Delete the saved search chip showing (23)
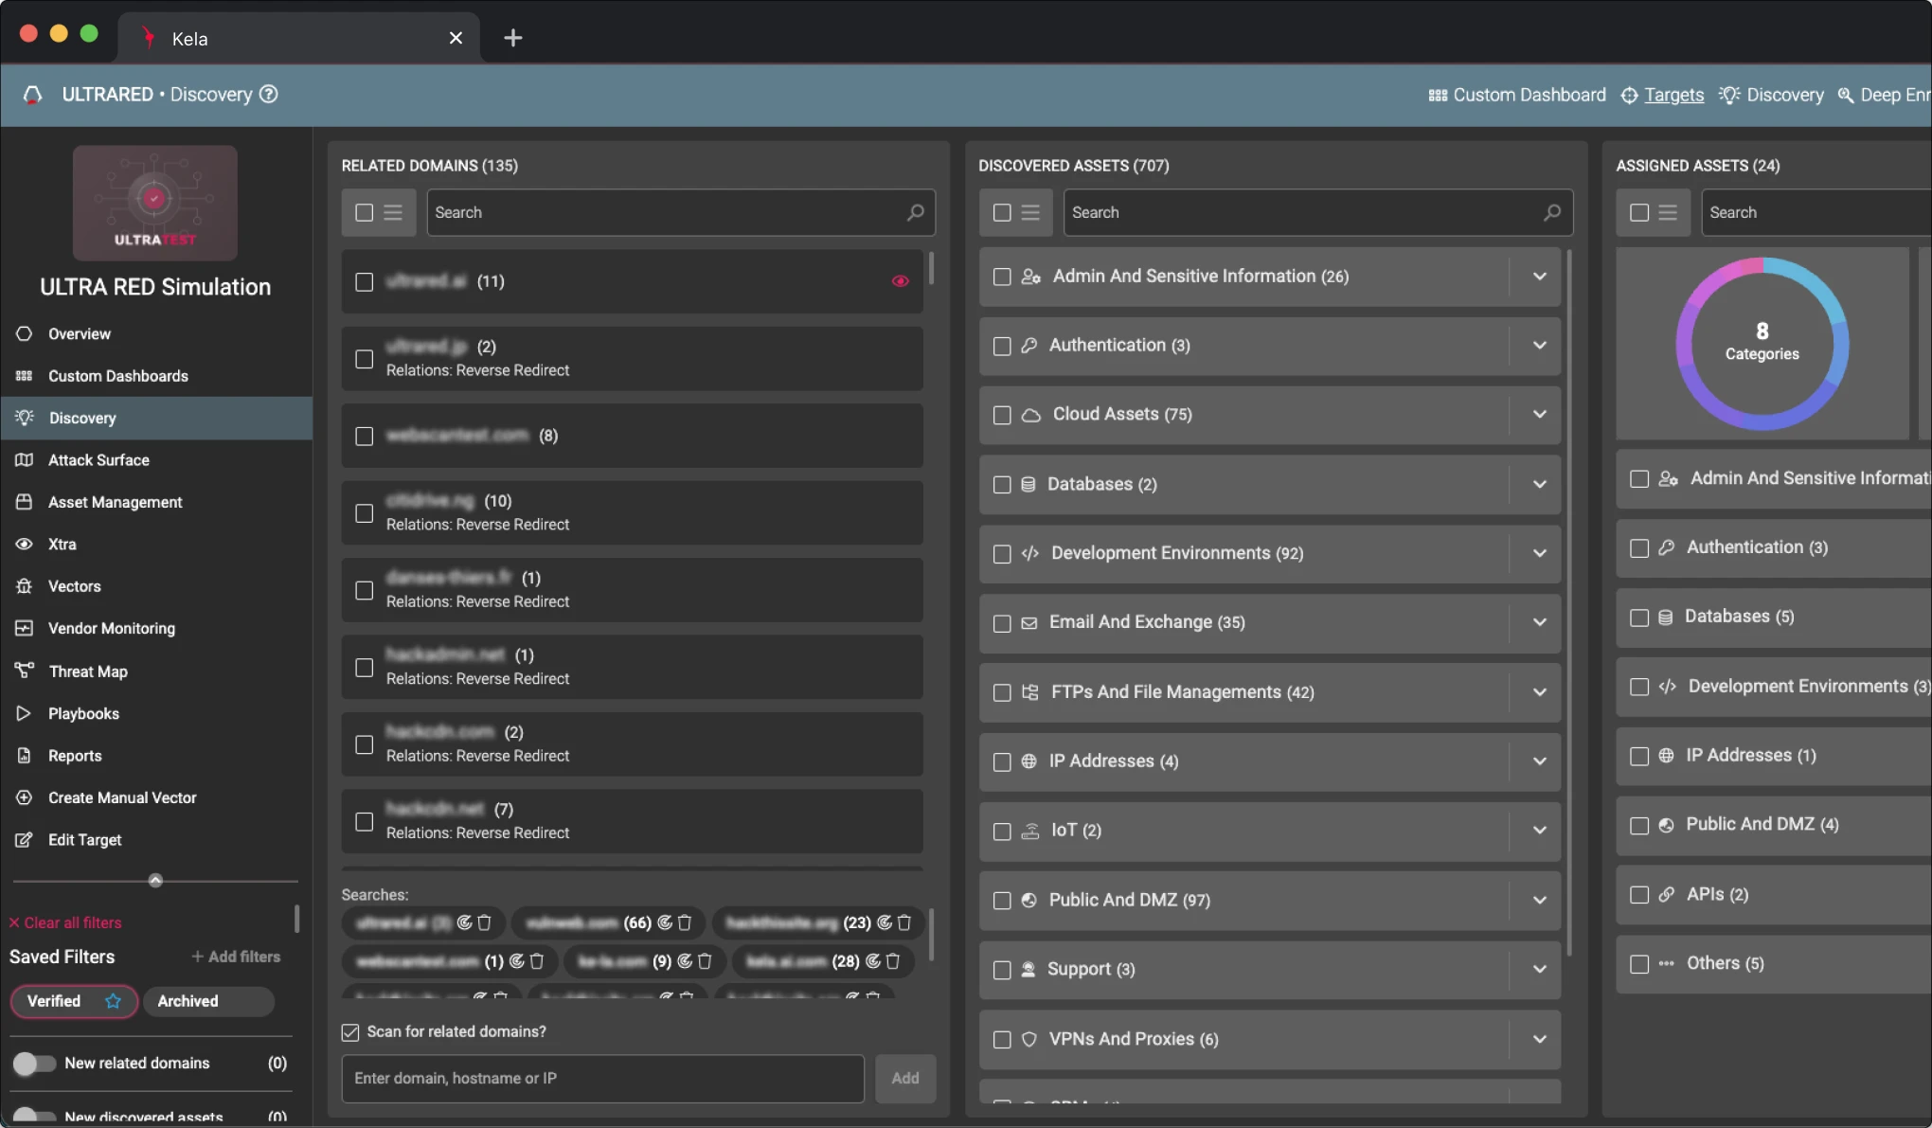 [x=904, y=922]
